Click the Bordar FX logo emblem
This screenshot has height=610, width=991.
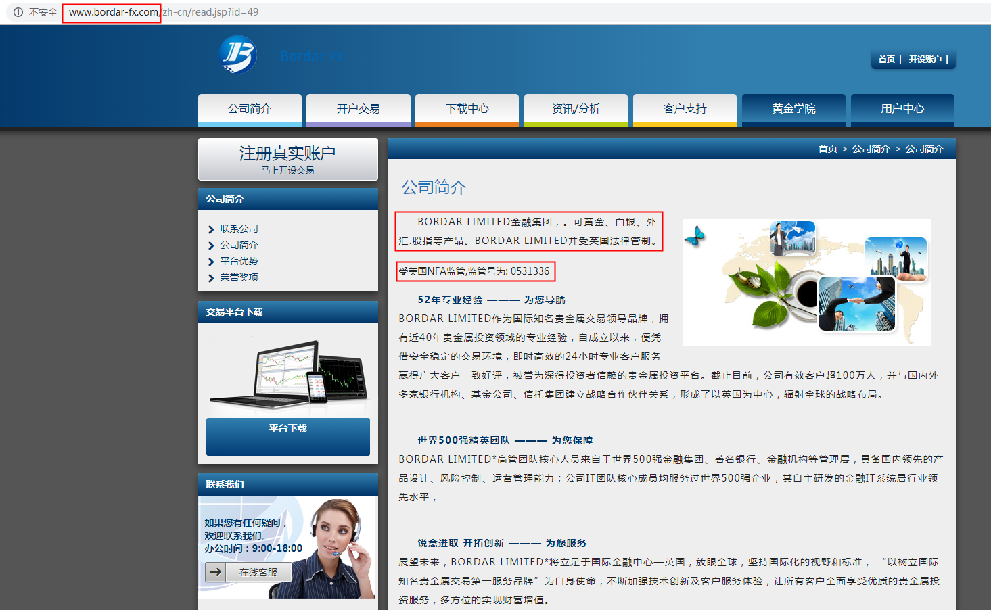[238, 55]
